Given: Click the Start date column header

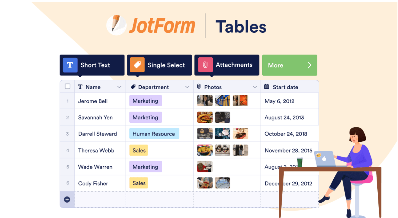Looking at the screenshot, I should 285,87.
